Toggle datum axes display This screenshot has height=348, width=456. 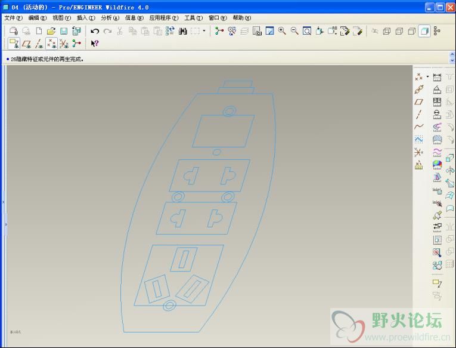[39, 44]
